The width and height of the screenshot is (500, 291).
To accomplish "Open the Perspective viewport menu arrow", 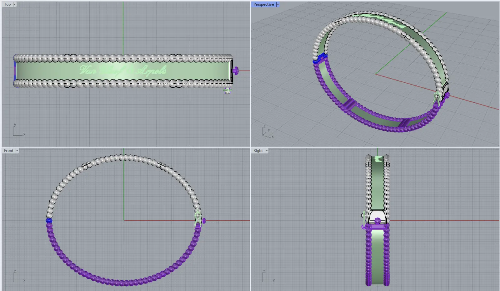I will [x=277, y=4].
